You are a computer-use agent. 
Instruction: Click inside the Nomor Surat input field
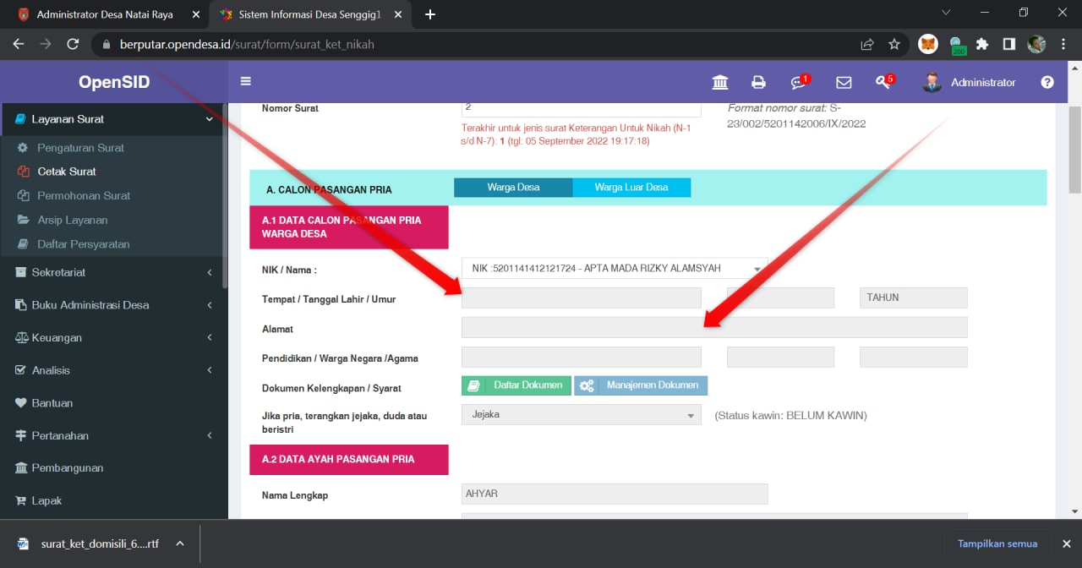pyautogui.click(x=581, y=108)
